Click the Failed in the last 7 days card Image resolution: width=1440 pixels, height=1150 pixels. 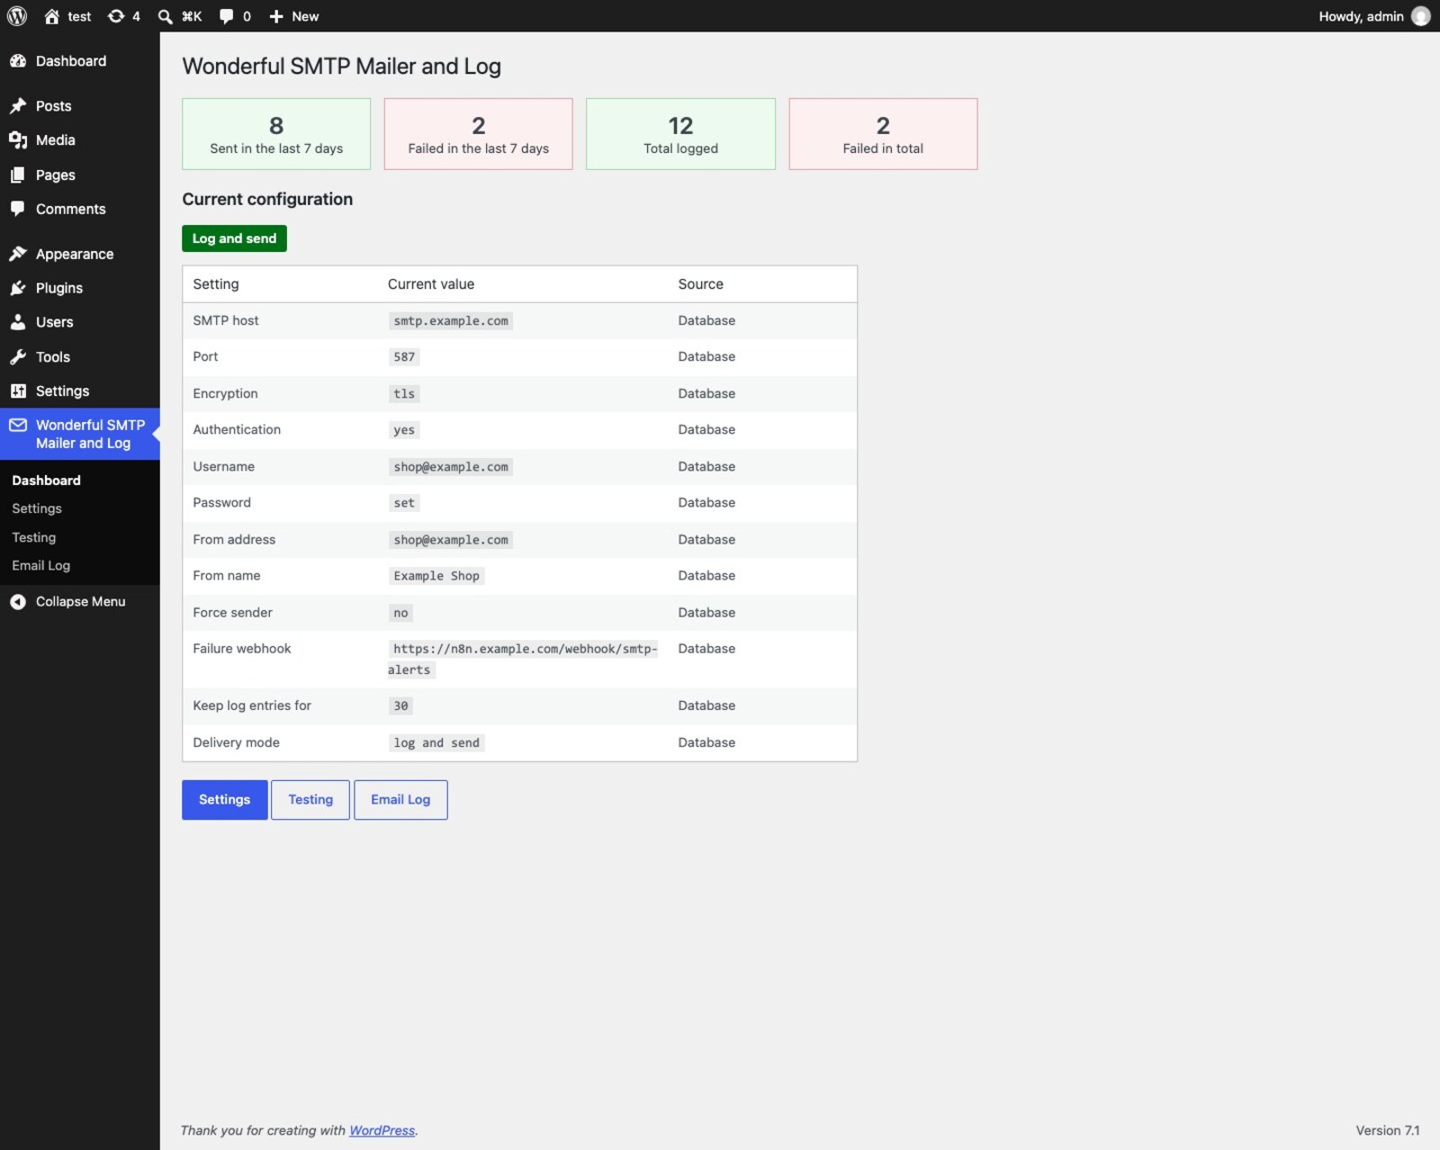(478, 134)
